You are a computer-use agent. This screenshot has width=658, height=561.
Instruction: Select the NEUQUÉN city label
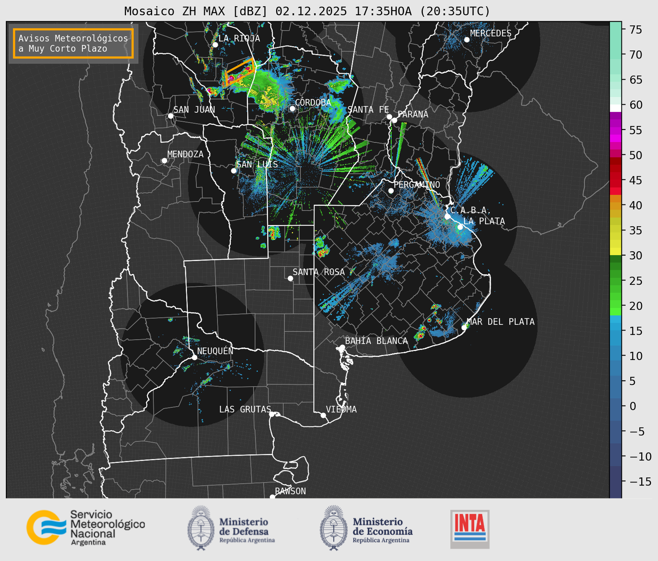[x=215, y=351]
